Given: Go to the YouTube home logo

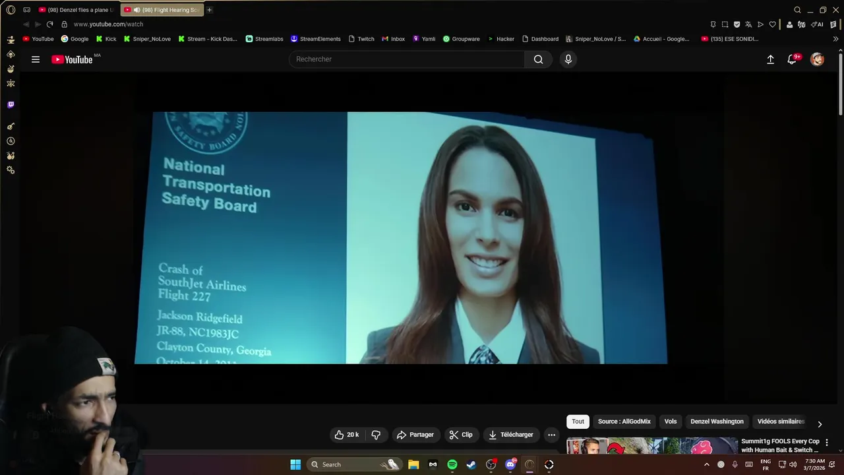Looking at the screenshot, I should (72, 59).
